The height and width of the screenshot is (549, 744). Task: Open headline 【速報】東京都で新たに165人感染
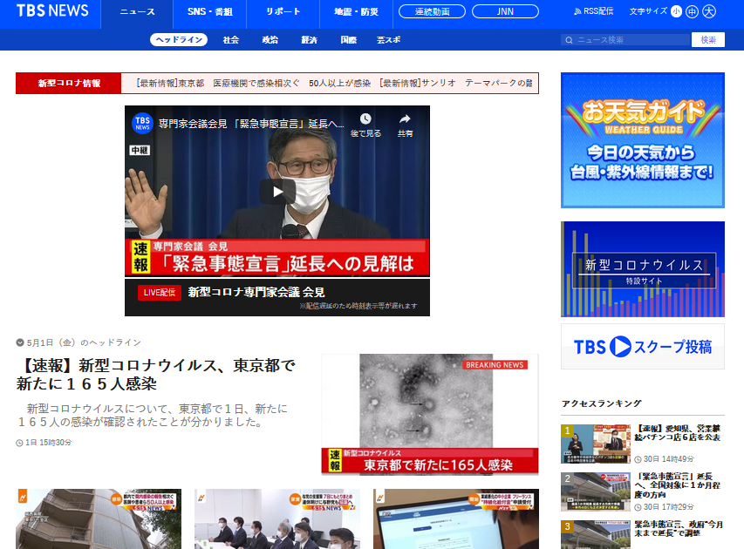point(155,374)
